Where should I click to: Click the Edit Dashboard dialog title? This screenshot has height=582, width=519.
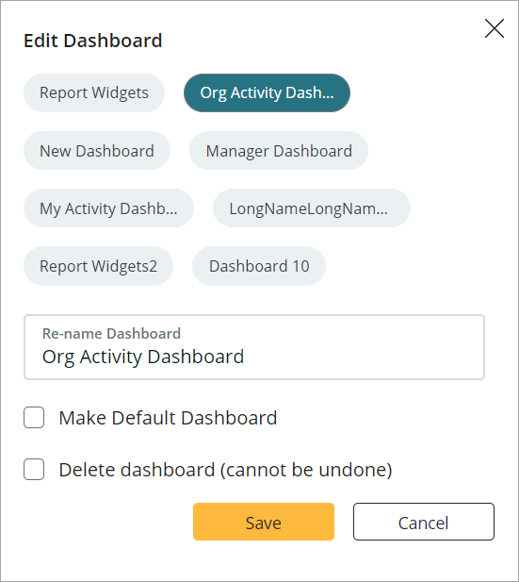pyautogui.click(x=93, y=41)
